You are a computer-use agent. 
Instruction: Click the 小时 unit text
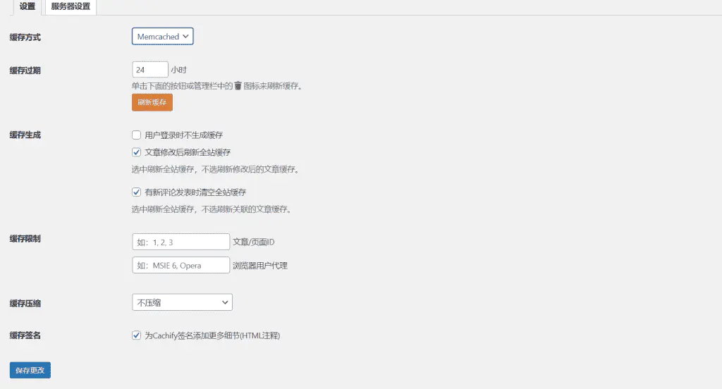pos(178,70)
